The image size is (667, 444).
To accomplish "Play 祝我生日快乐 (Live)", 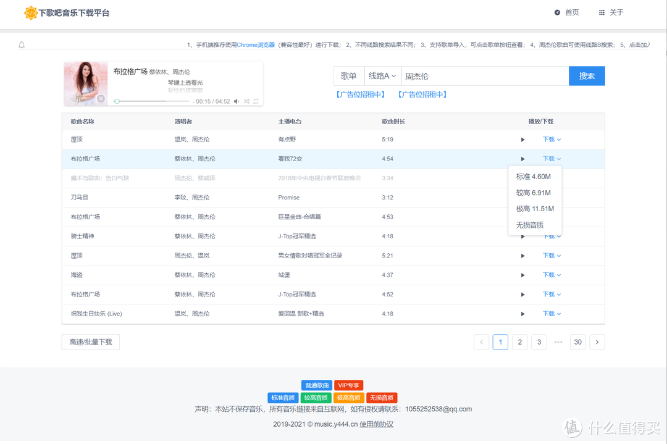I will [x=523, y=314].
